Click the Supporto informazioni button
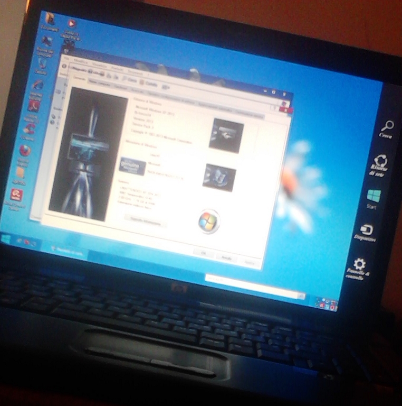402x406 pixels. tap(144, 223)
